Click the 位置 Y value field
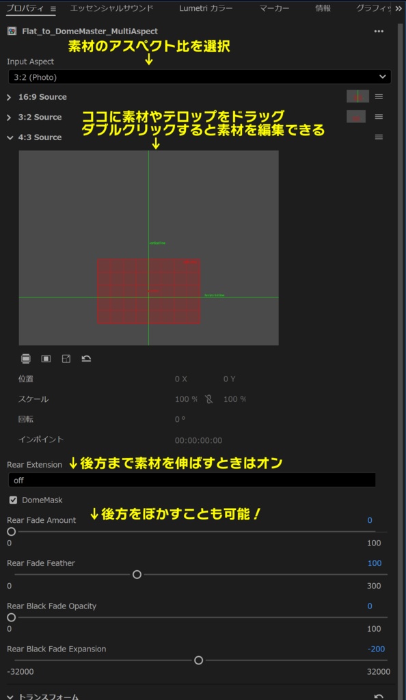Screen dimensions: 406x700 pyautogui.click(x=230, y=379)
